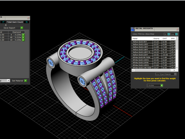Viewport: 185px width, 139px height.
Task: Click the green arrow beside Calculate
Action: pos(162,85)
